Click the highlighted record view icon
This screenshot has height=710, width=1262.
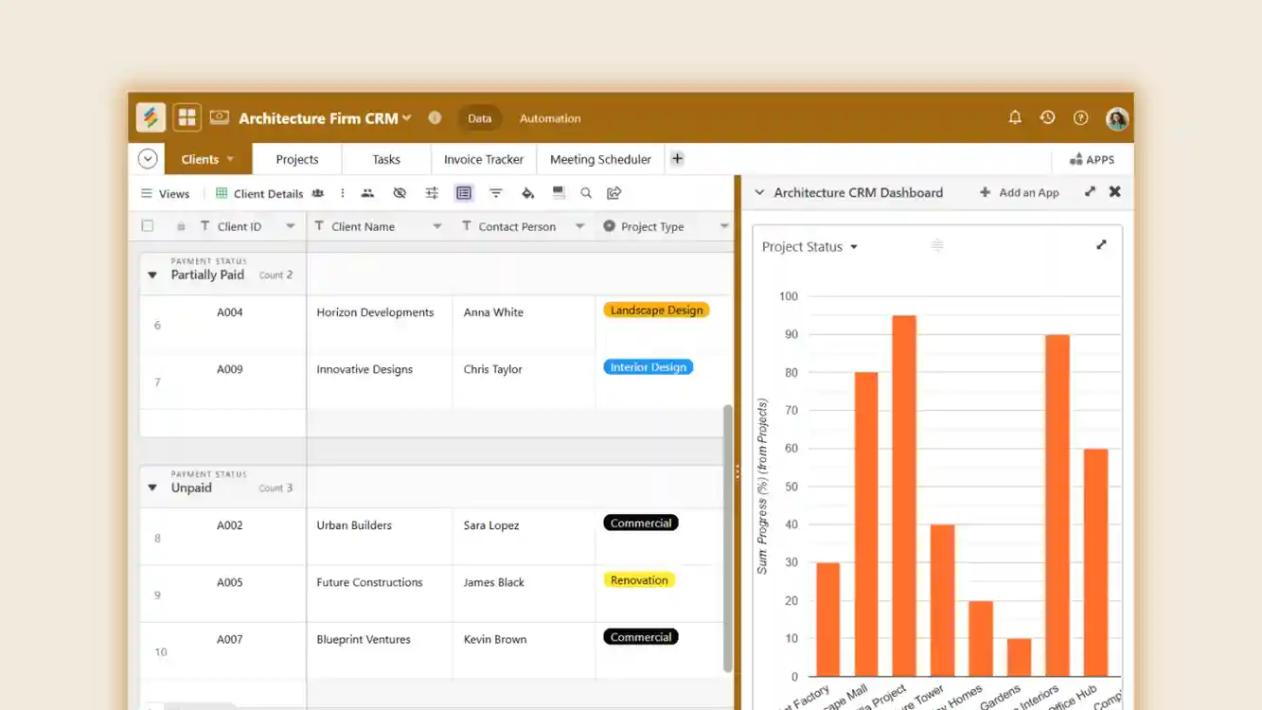(464, 192)
